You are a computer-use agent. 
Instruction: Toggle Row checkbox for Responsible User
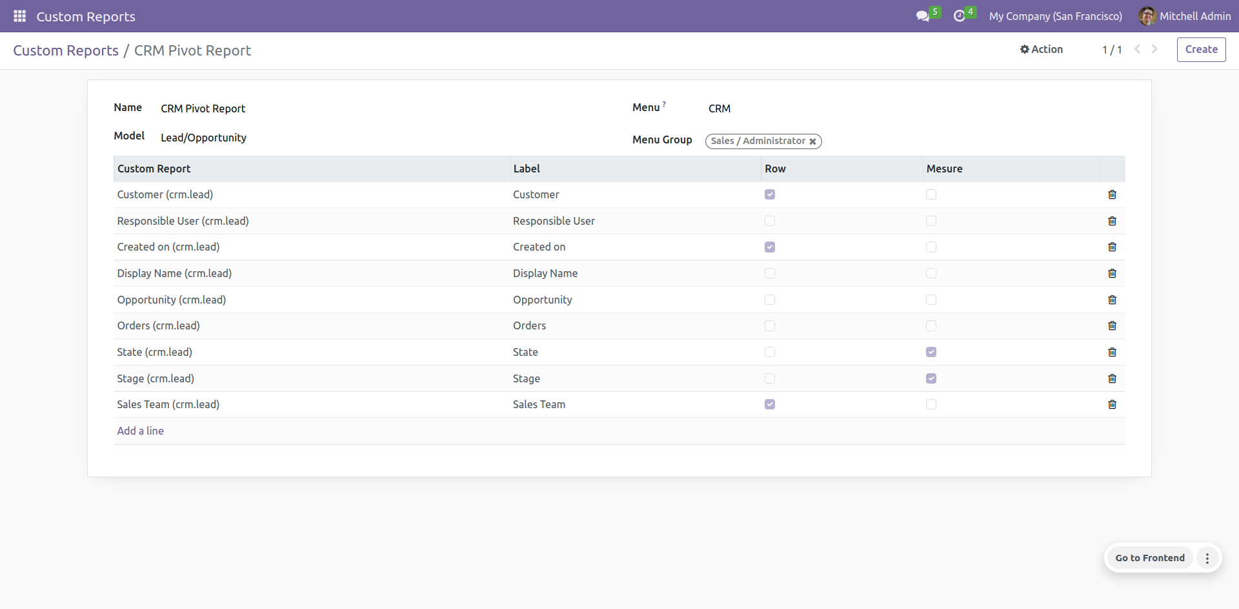point(770,221)
